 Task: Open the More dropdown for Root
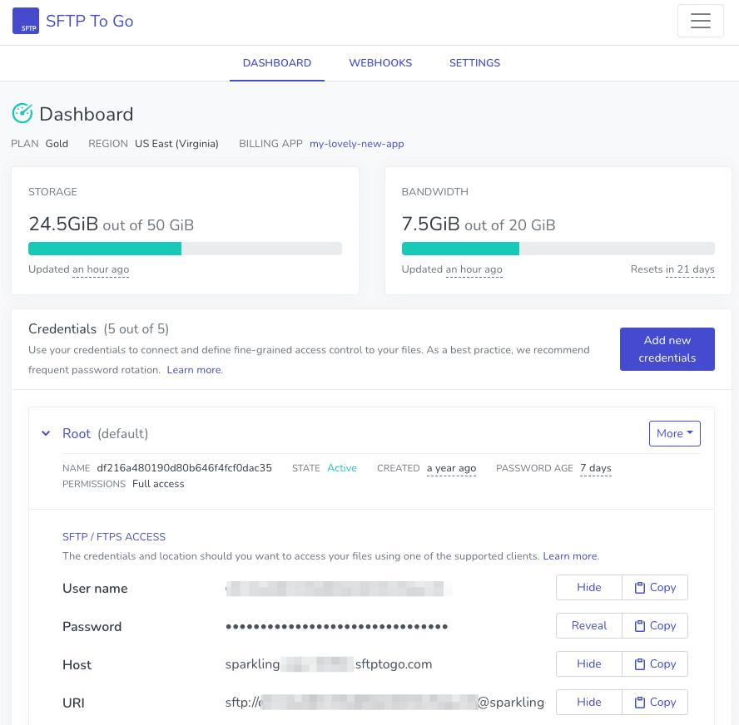click(x=674, y=433)
